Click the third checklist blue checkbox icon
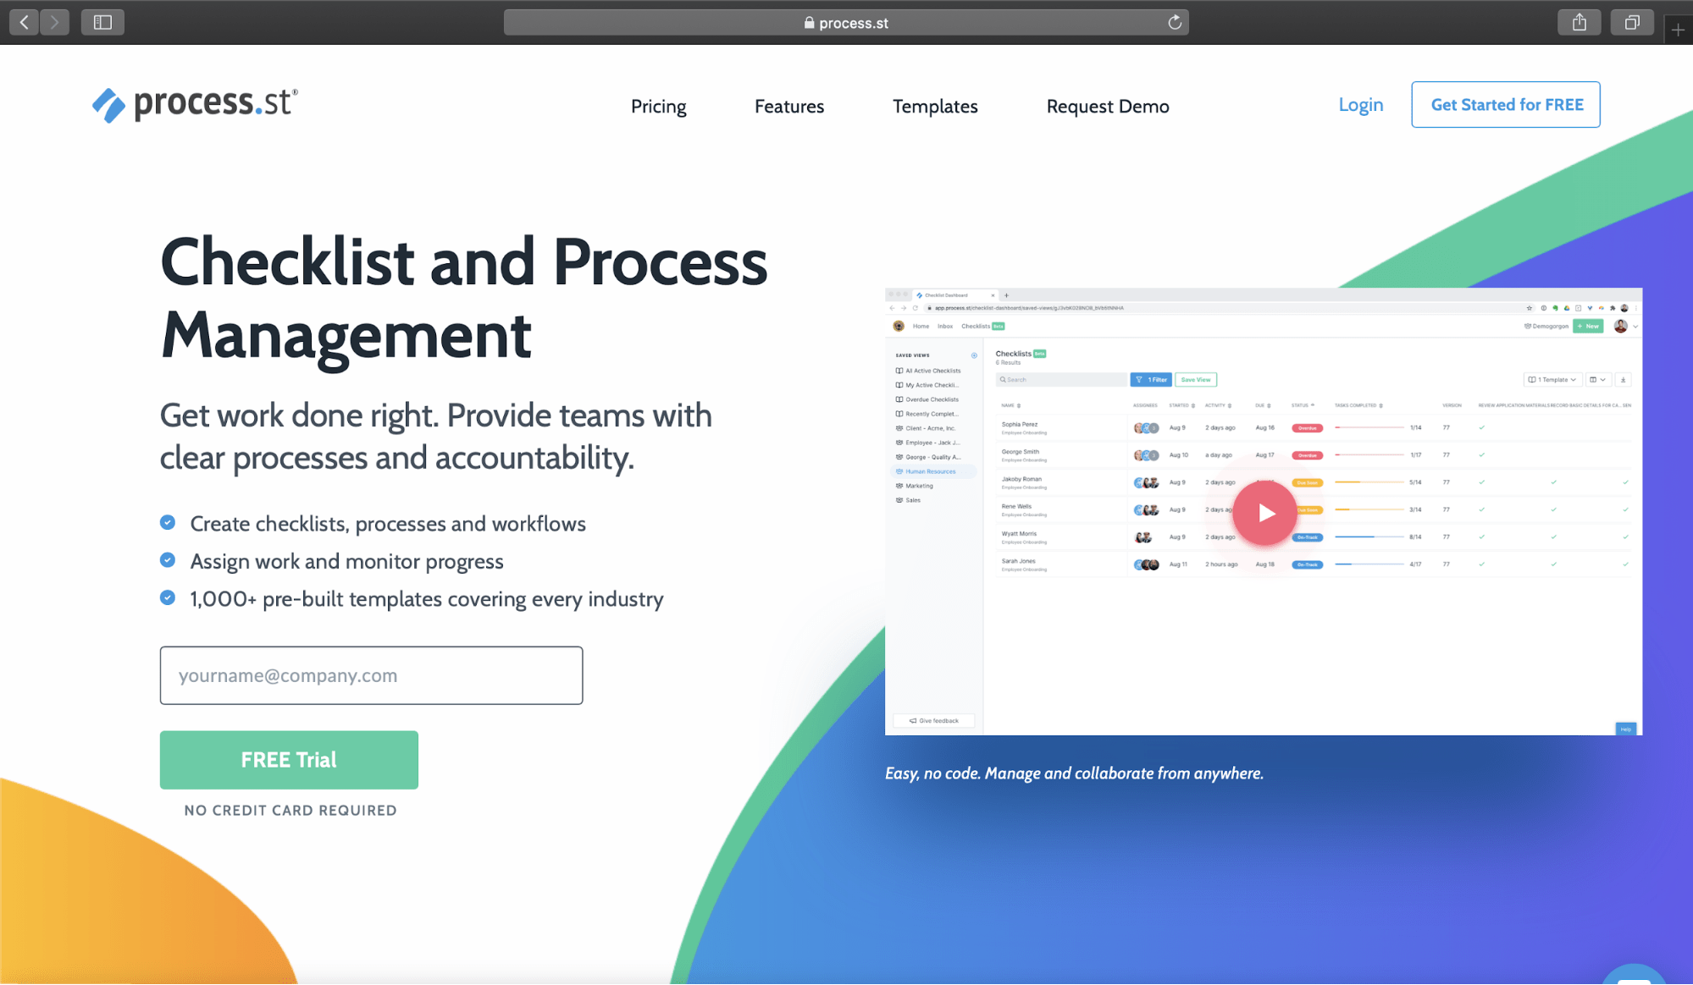This screenshot has width=1693, height=985. pyautogui.click(x=168, y=597)
